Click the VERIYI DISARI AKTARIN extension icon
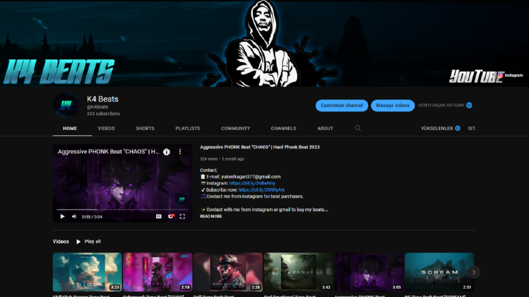The width and height of the screenshot is (529, 297). click(x=469, y=105)
